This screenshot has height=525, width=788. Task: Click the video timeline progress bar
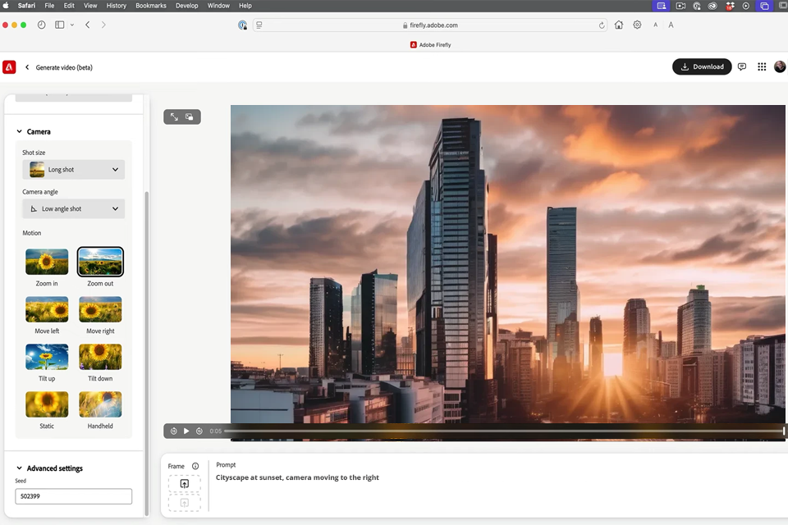[x=503, y=431]
